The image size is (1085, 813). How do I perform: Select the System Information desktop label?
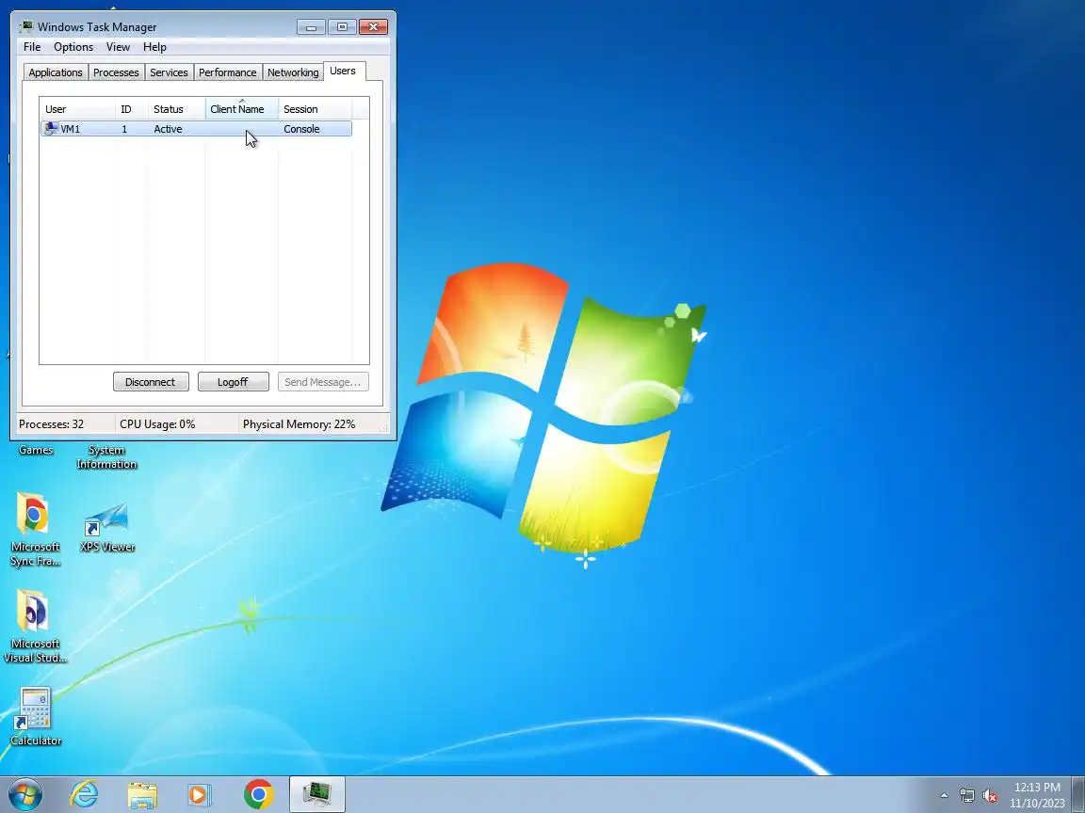point(106,457)
